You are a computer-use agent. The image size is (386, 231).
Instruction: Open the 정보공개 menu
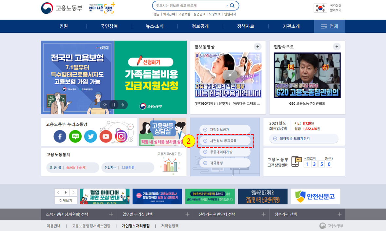pos(200,26)
